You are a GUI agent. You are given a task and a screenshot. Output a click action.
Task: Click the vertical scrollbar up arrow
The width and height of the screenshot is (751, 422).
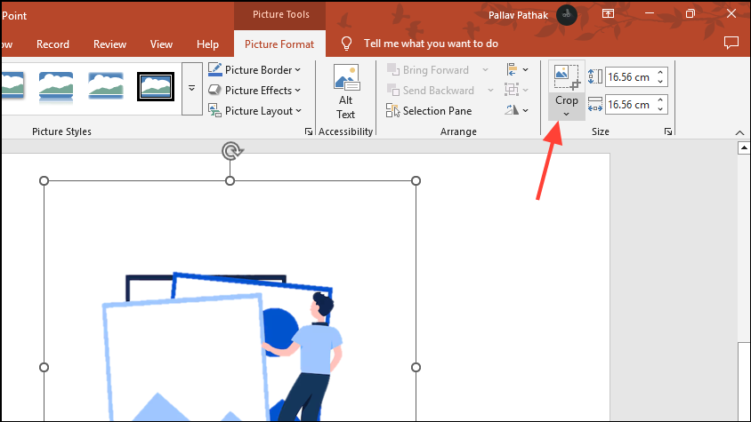click(x=744, y=147)
